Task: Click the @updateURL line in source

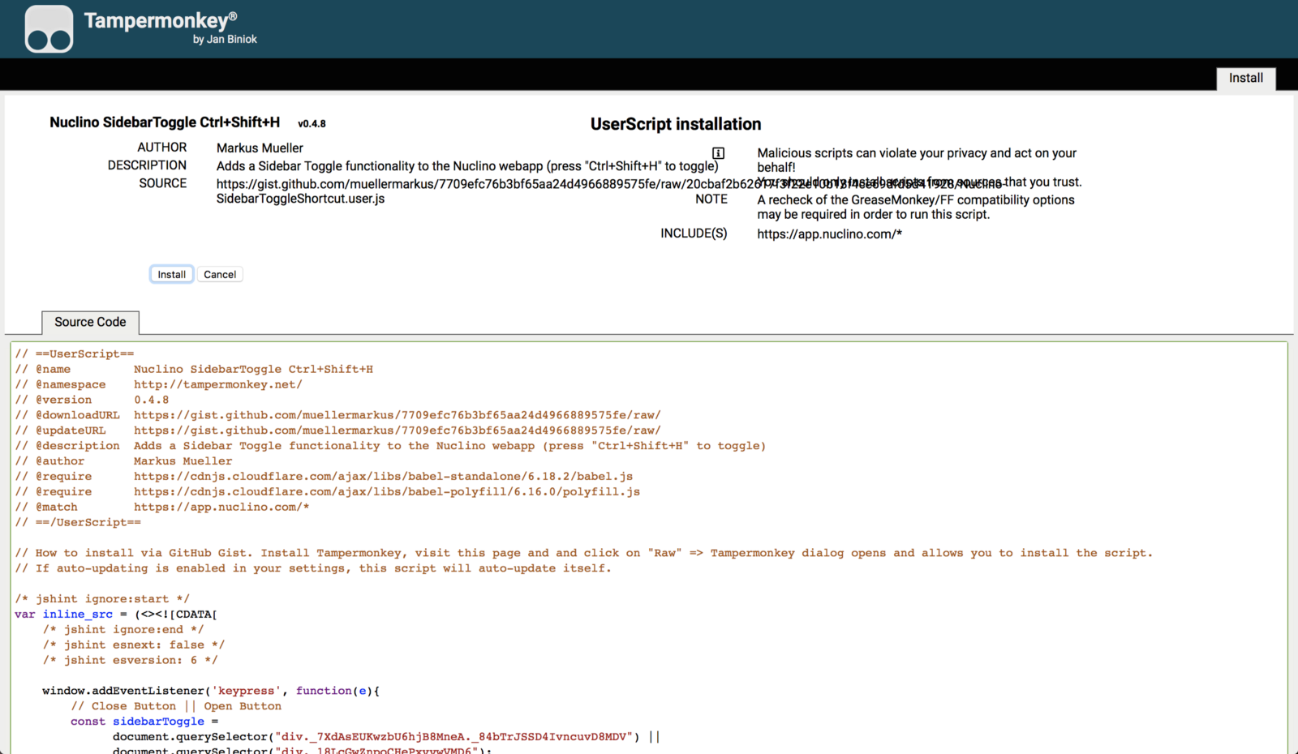Action: 337,431
